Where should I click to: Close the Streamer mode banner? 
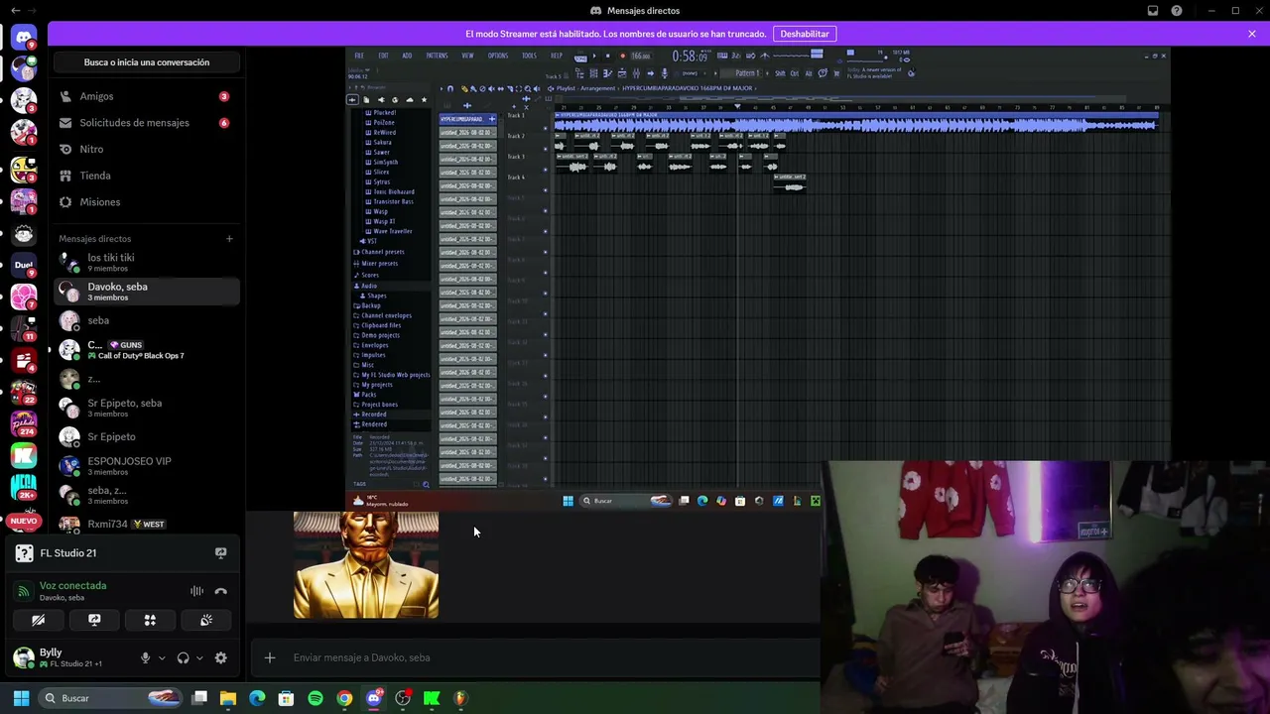click(x=1252, y=34)
